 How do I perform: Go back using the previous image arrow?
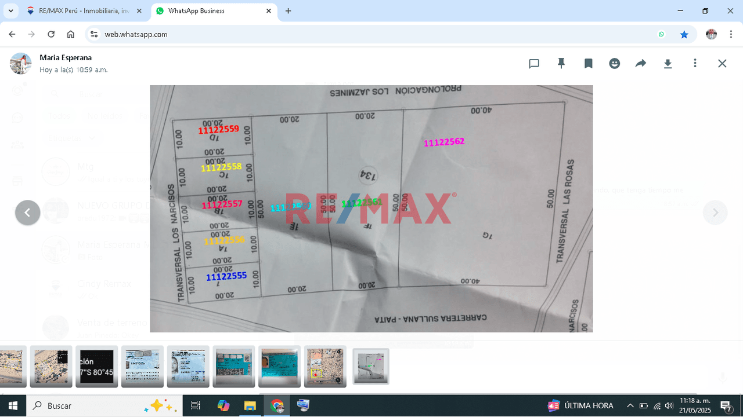(x=28, y=213)
